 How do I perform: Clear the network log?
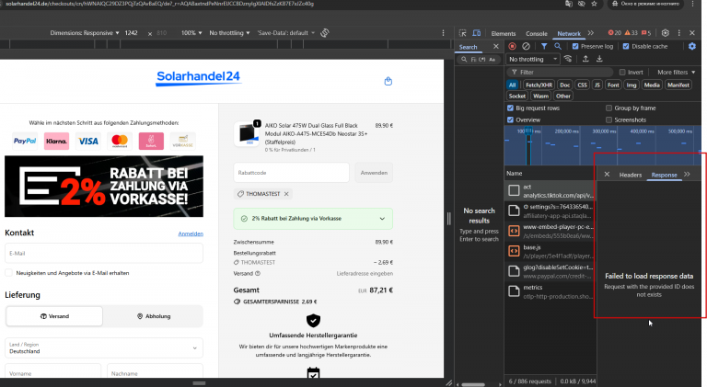tap(526, 46)
